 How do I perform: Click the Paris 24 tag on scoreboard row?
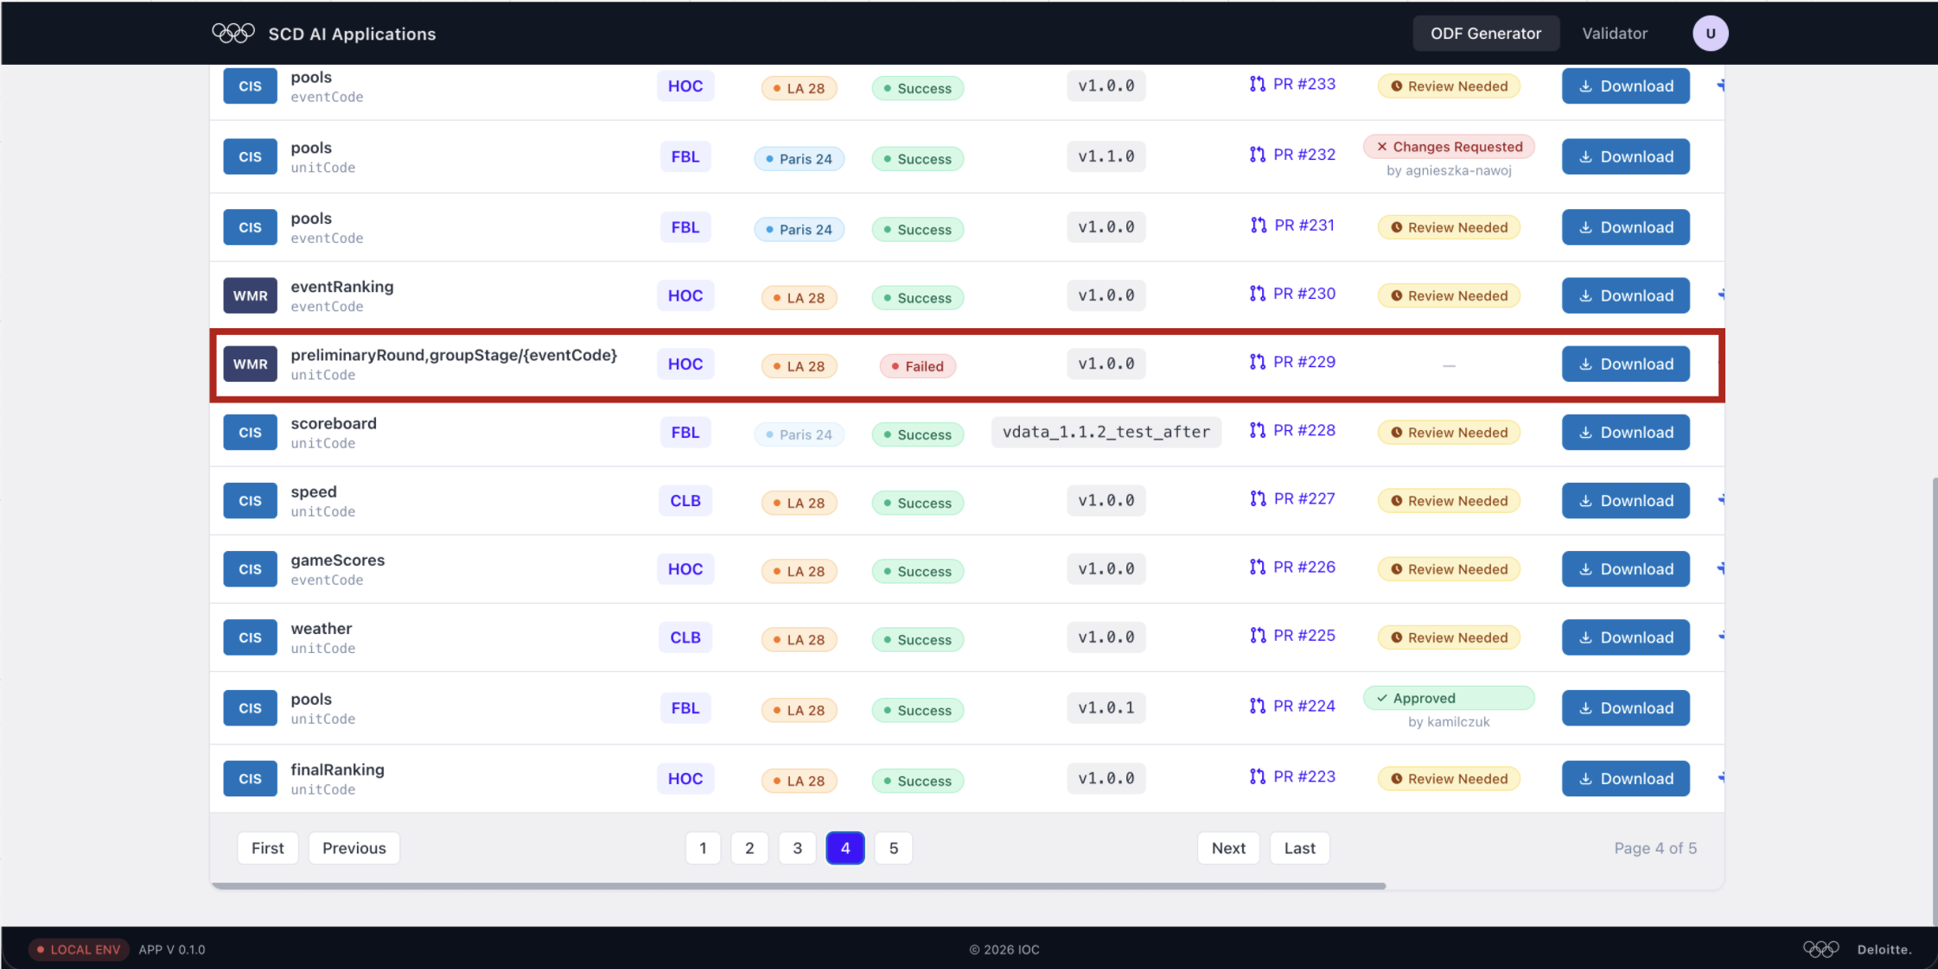pos(799,434)
